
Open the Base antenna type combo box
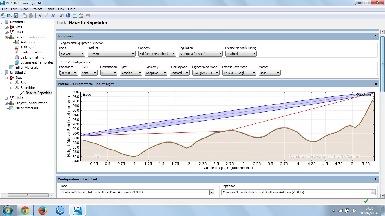click(x=137, y=192)
